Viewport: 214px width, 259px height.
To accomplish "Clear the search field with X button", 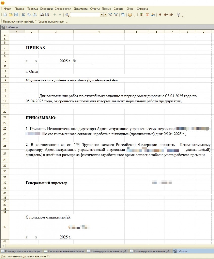I will tap(105, 15).
